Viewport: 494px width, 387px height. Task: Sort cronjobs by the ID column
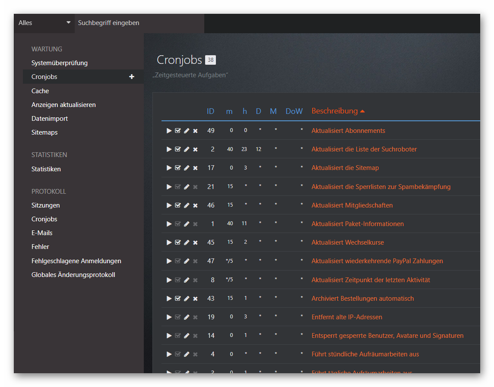210,111
